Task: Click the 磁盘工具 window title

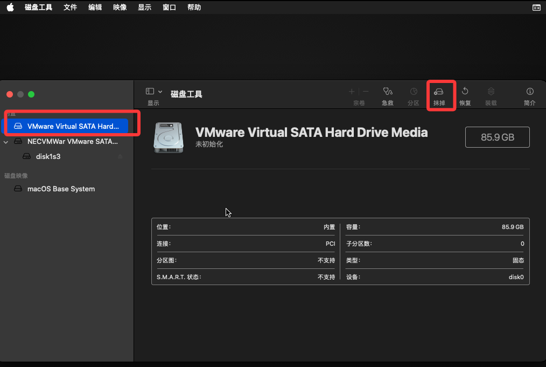Action: tap(186, 94)
